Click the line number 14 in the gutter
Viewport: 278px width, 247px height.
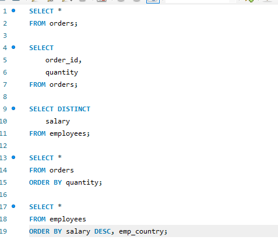pyautogui.click(x=3, y=170)
